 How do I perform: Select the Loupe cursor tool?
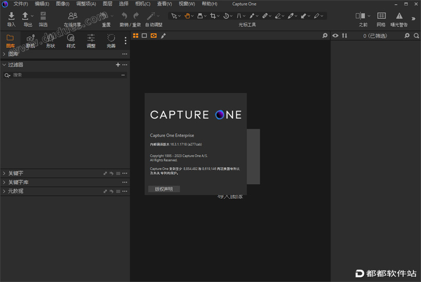pos(200,16)
